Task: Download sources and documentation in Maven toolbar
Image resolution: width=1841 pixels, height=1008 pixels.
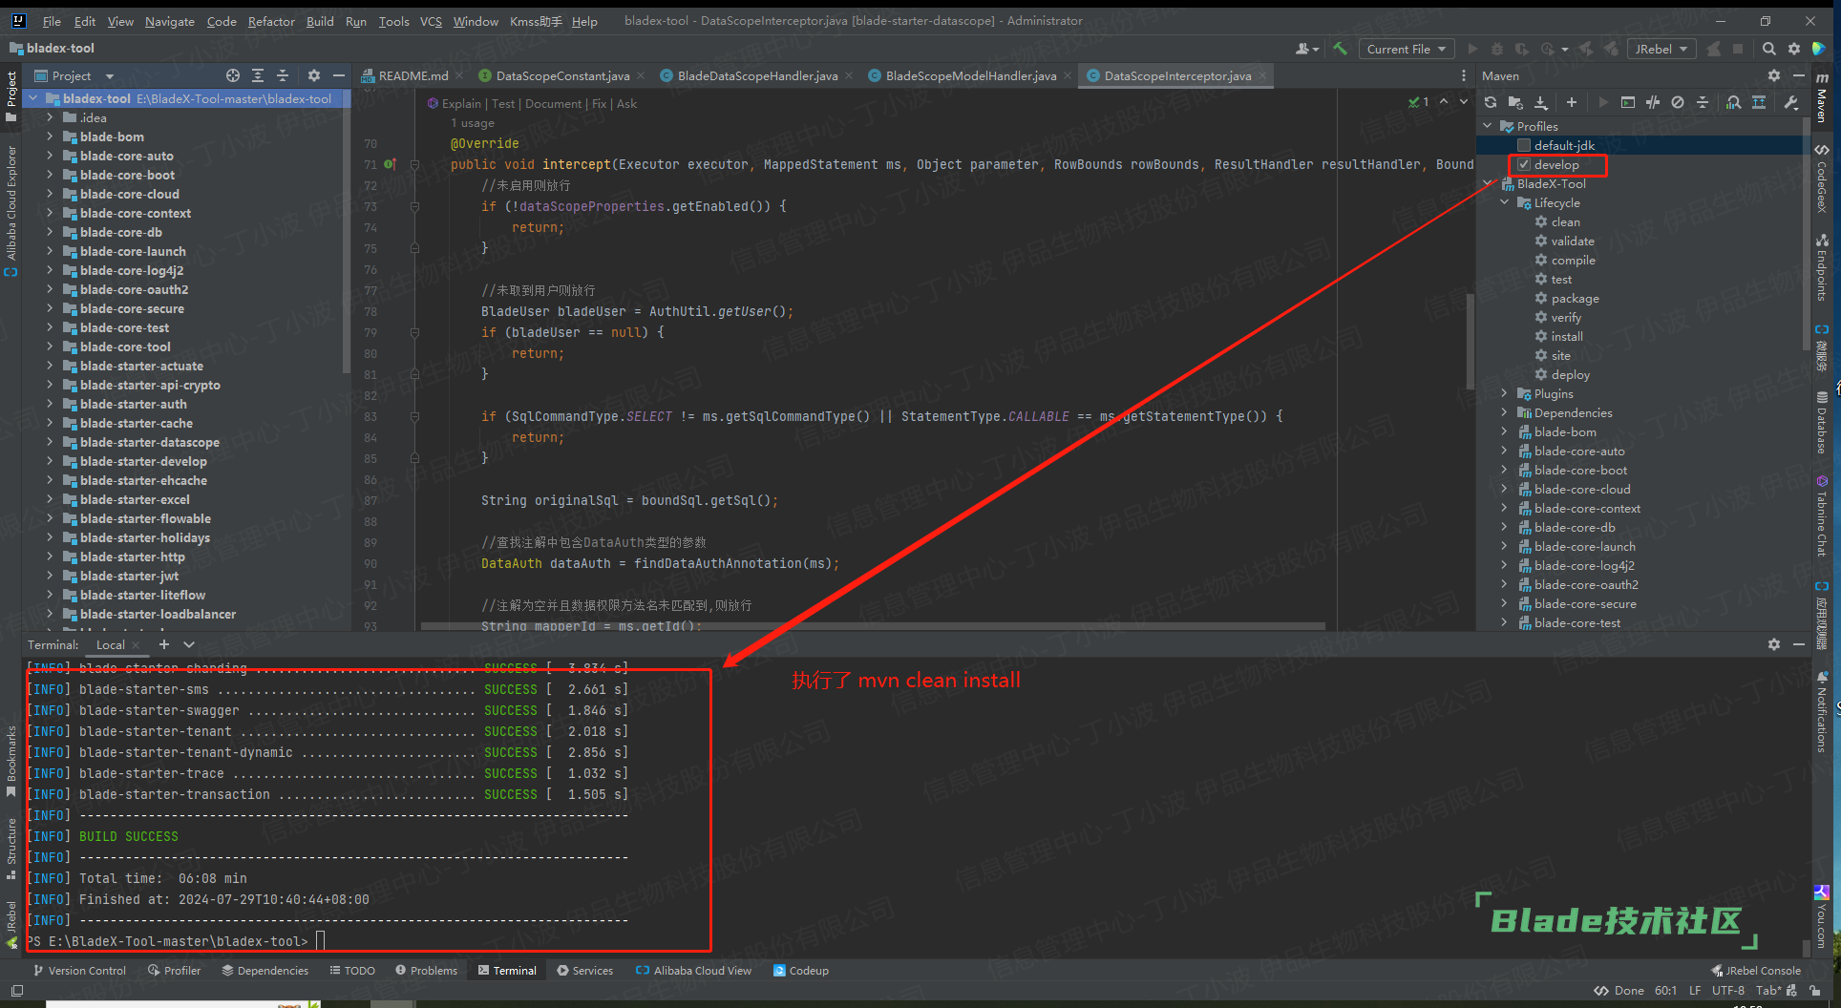Action: [x=1541, y=102]
